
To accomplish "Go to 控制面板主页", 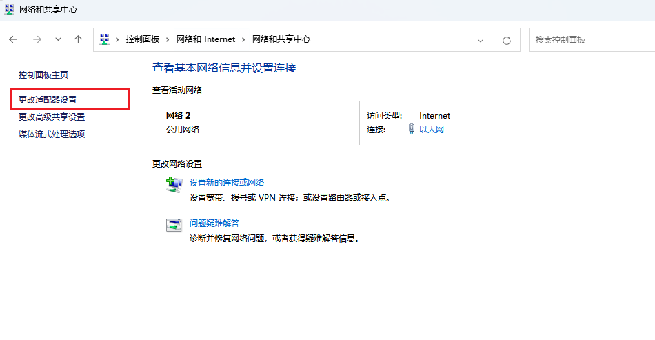I will [x=43, y=74].
